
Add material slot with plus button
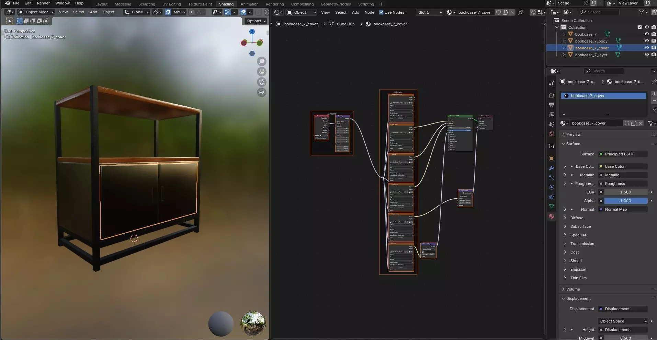[x=654, y=94]
